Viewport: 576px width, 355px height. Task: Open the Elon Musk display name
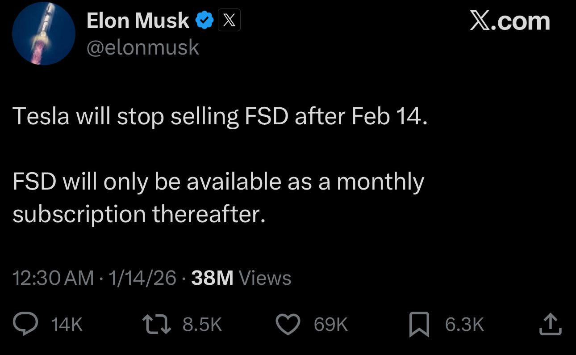[x=138, y=21]
